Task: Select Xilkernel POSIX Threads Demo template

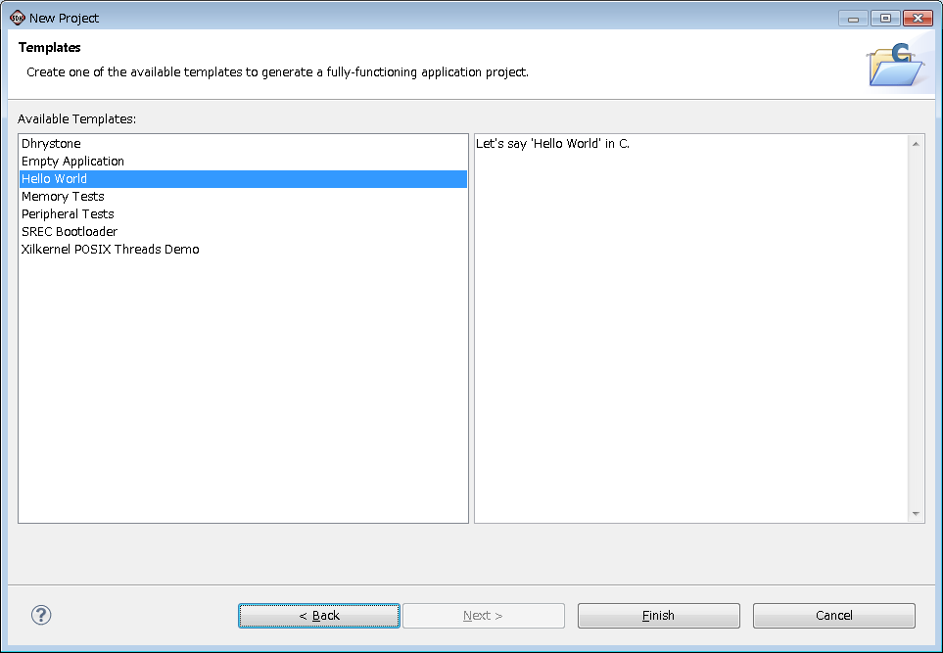Action: pos(110,250)
